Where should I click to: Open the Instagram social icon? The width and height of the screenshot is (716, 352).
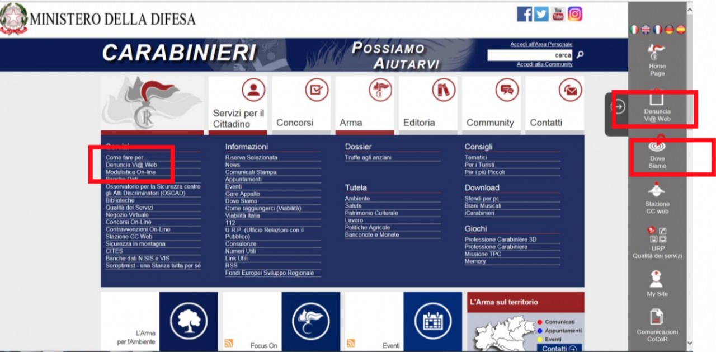coord(575,14)
